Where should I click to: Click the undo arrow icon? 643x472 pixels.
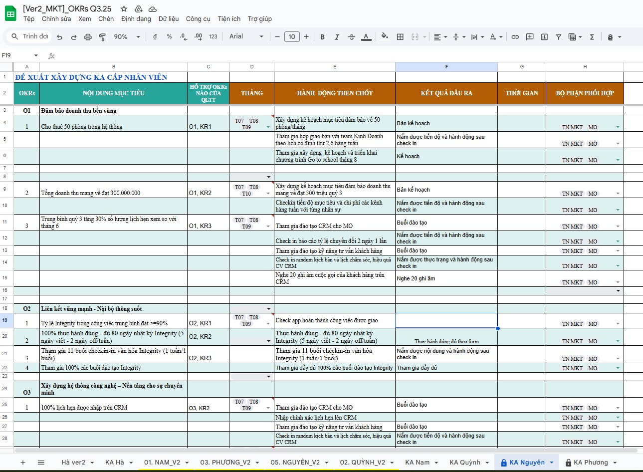[59, 37]
